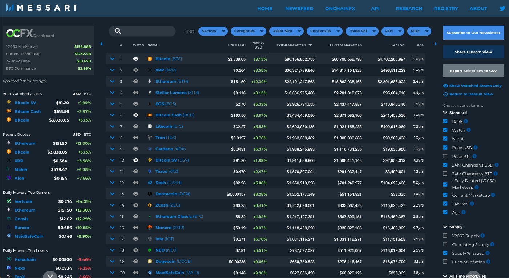Click the info icon beside Y2050 Supply
509x278 pixels.
(482, 236)
